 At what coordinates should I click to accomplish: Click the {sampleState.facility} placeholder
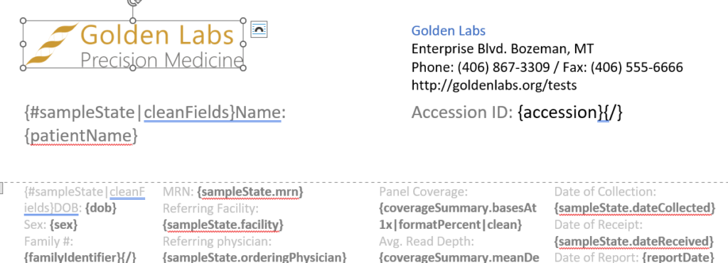pos(223,225)
